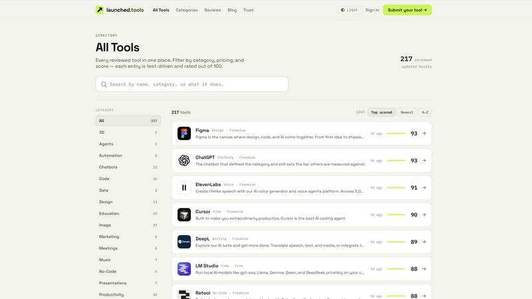Open LM Studio via its arrow icon

coord(424,269)
